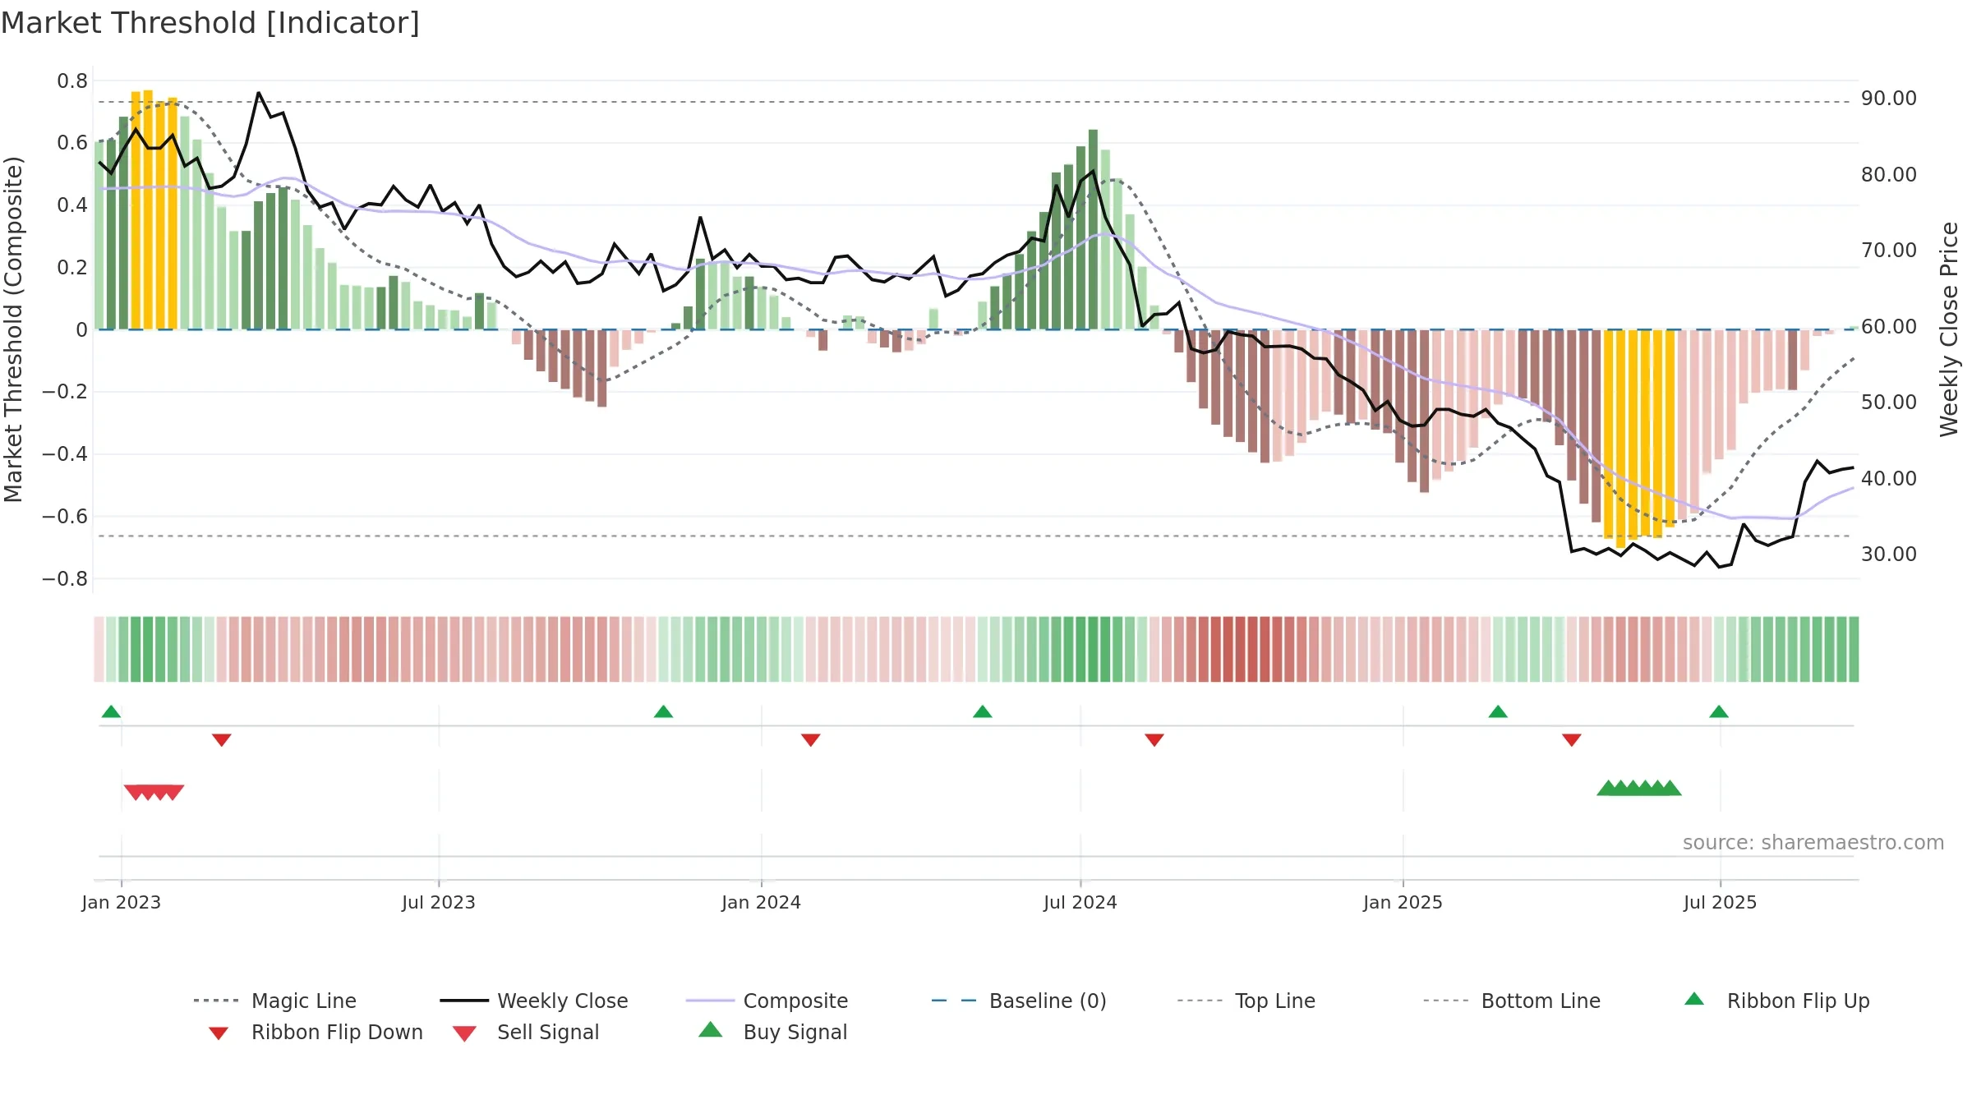This screenshot has width=1972, height=1109.
Task: Toggle the Composite legend entry
Action: pos(767,1001)
